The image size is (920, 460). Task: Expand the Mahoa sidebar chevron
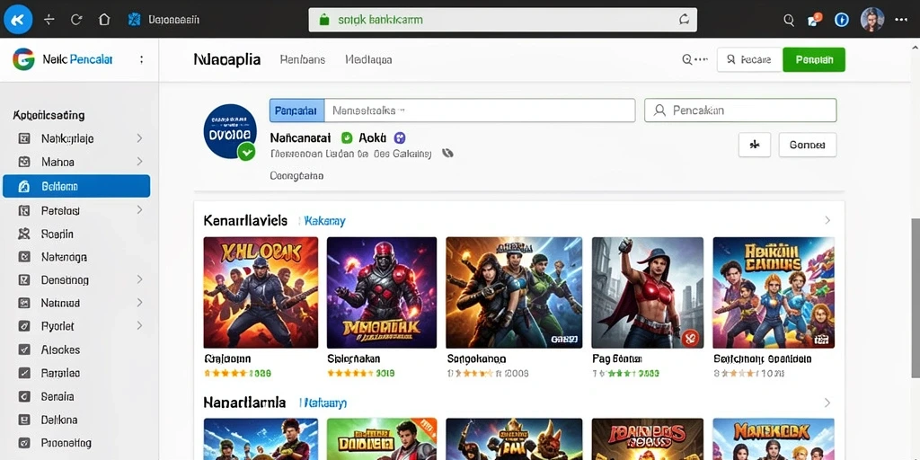pos(139,162)
